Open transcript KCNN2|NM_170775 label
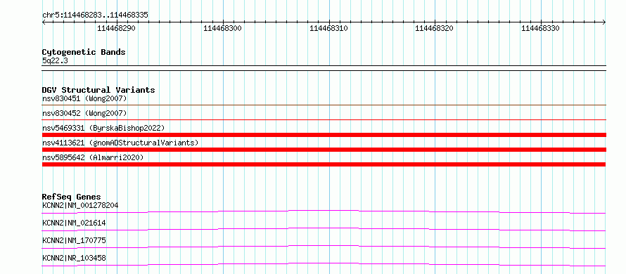The width and height of the screenshot is (626, 274). 74,240
